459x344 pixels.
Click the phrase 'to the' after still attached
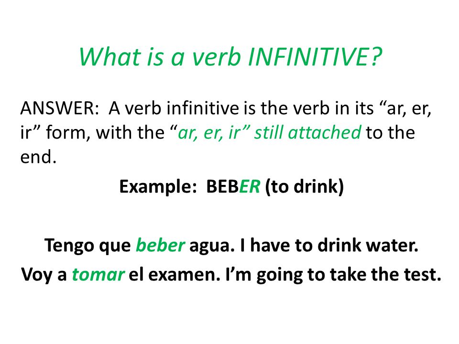(x=390, y=133)
